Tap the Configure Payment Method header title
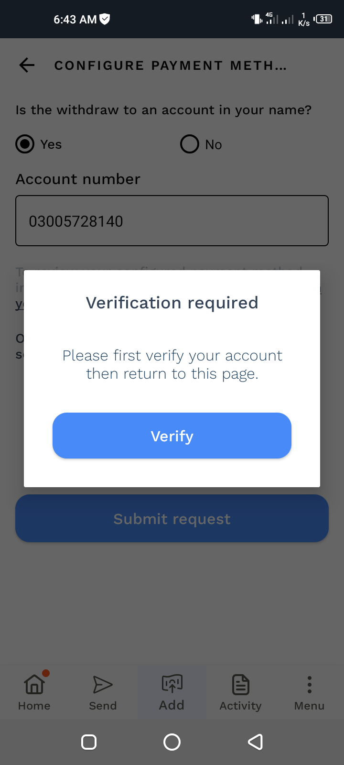 (171, 66)
